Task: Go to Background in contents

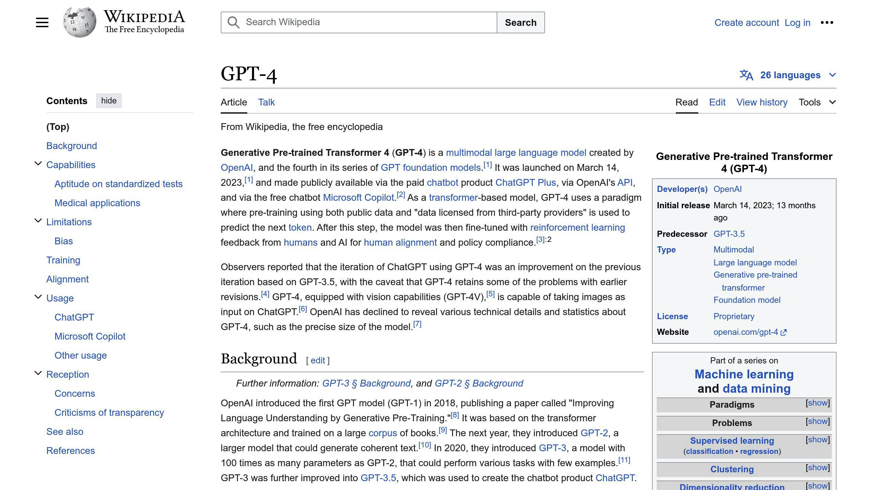Action: coord(72,146)
